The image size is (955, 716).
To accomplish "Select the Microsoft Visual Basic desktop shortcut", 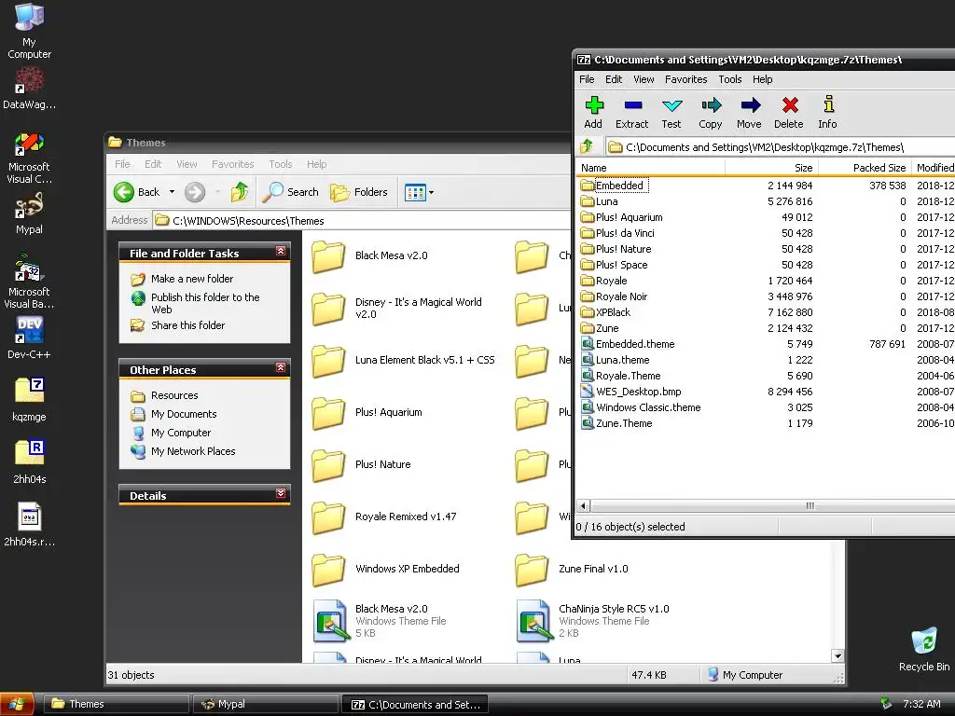I will click(29, 282).
